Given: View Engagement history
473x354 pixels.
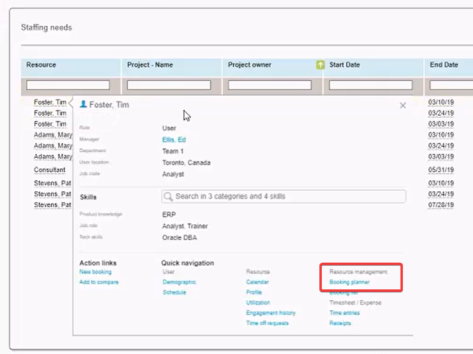Looking at the screenshot, I should 271,313.
